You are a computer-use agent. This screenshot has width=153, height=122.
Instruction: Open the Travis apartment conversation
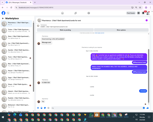click(16, 58)
